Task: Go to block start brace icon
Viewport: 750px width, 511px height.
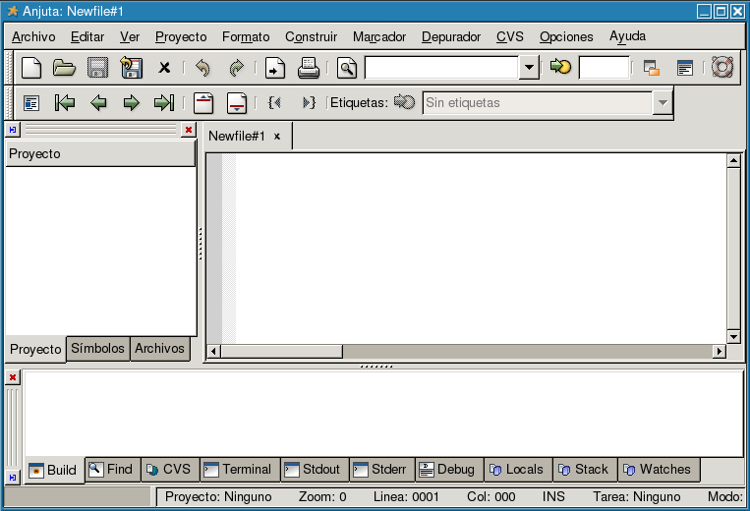Action: 274,102
